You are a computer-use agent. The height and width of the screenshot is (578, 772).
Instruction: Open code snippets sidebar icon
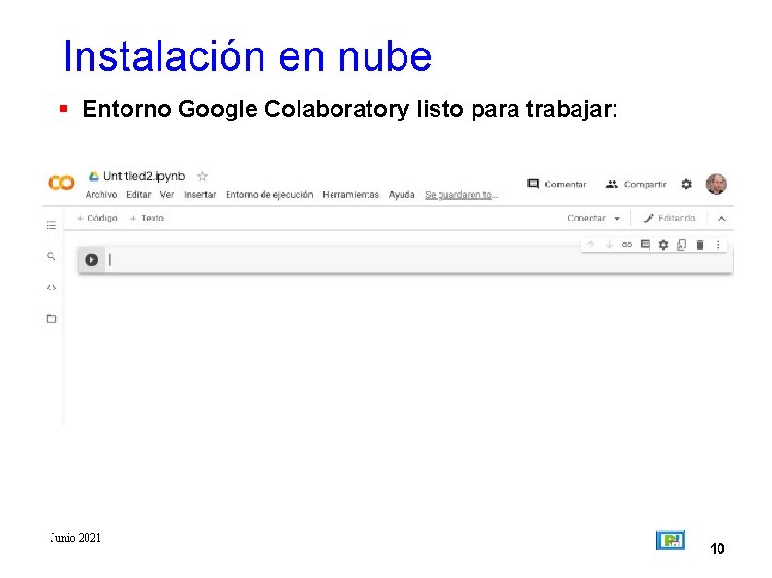click(52, 288)
